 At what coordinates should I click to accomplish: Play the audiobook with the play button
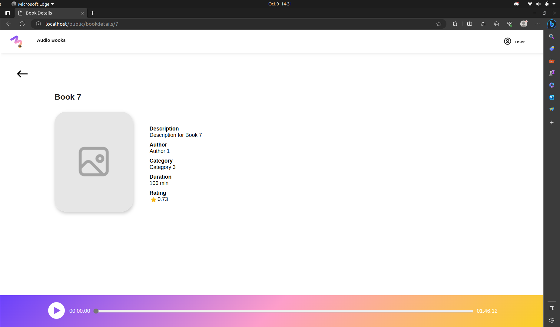tap(56, 311)
